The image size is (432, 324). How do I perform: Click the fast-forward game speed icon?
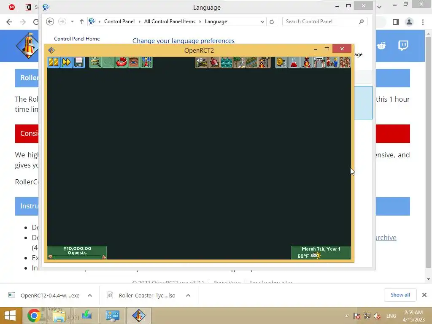coord(66,62)
